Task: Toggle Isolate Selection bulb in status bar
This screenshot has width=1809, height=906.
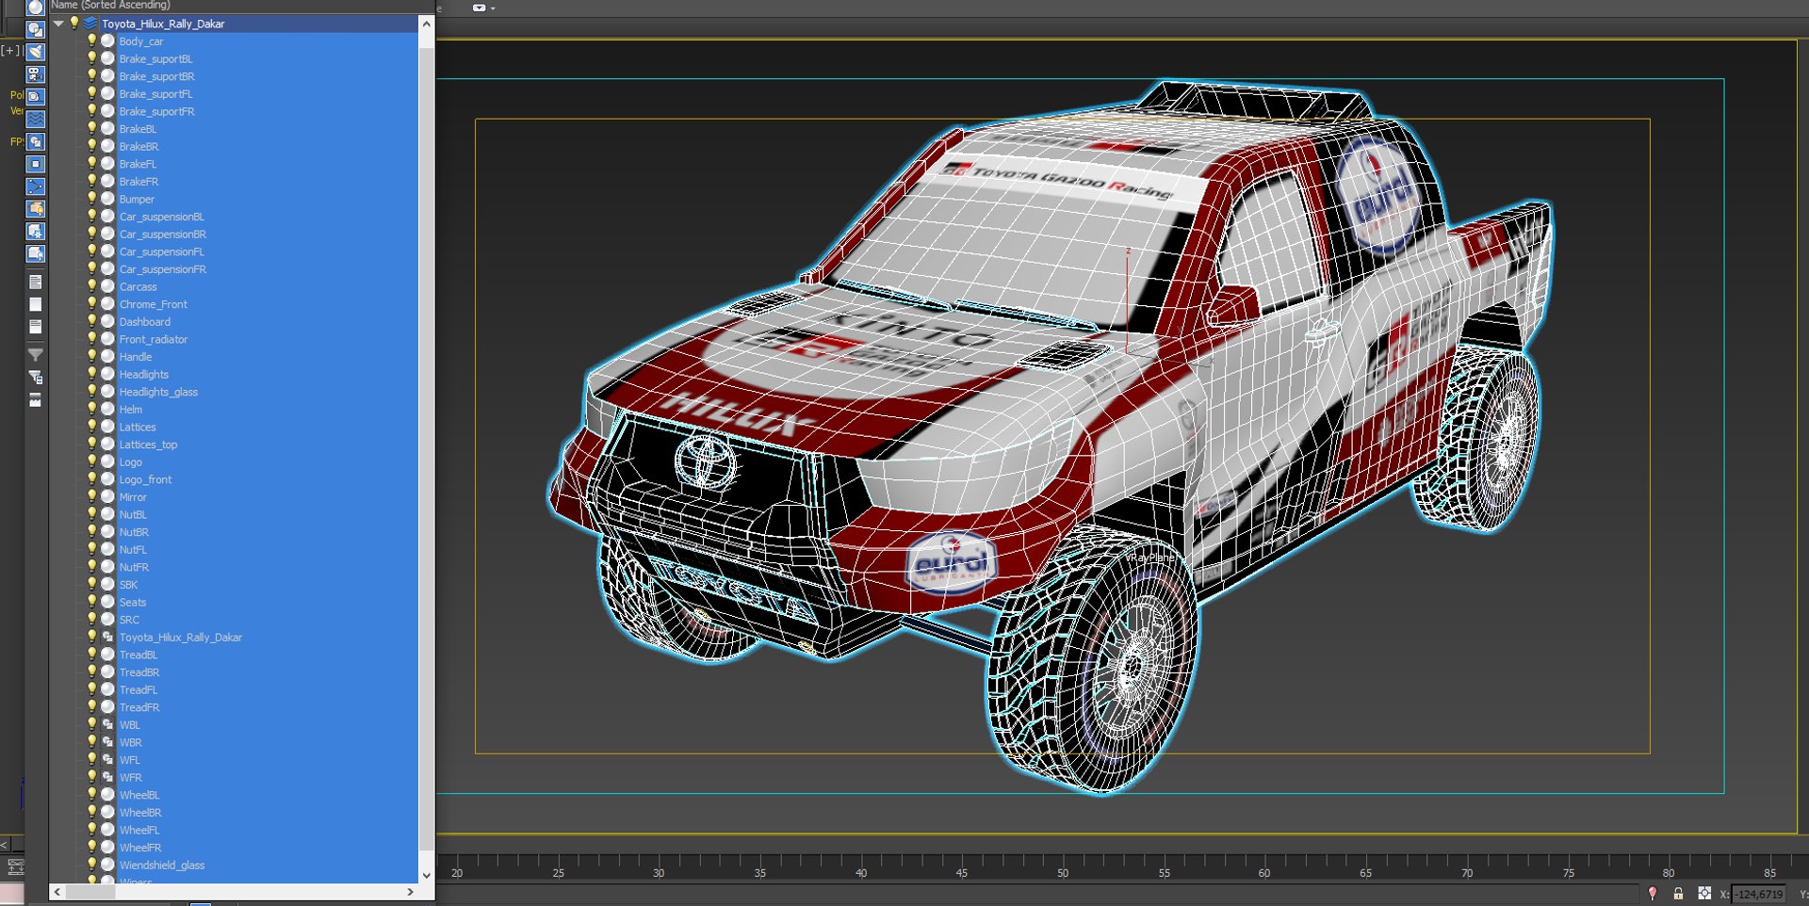Action: [x=1652, y=894]
